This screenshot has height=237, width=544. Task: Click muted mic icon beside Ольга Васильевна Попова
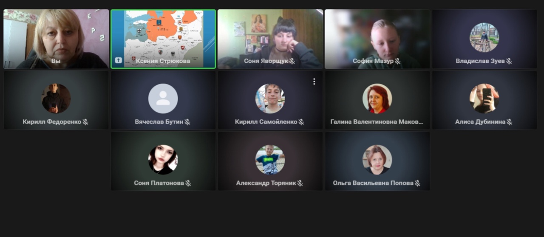[x=418, y=183]
